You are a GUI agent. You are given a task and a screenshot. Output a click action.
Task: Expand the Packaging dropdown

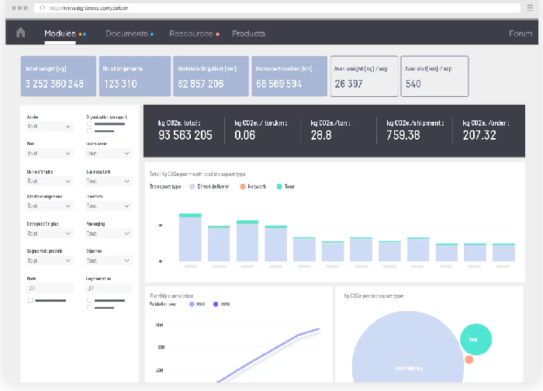(109, 234)
